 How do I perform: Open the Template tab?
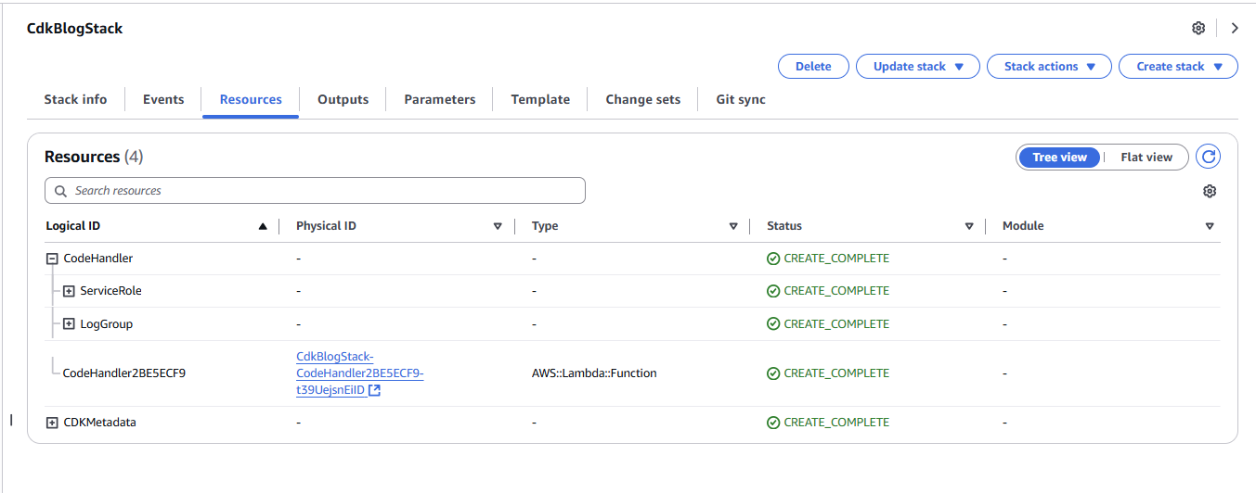540,99
